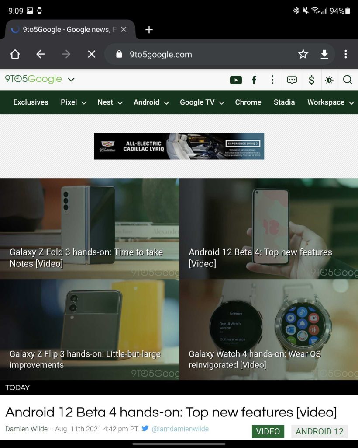Open Chrome three-dot overflow menu

pyautogui.click(x=345, y=54)
